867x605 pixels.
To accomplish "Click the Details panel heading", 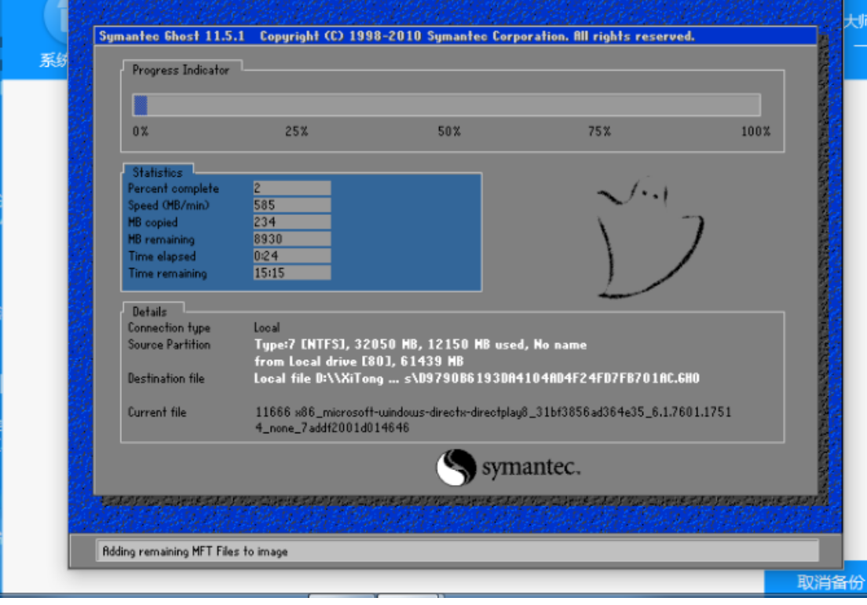I will click(x=150, y=312).
